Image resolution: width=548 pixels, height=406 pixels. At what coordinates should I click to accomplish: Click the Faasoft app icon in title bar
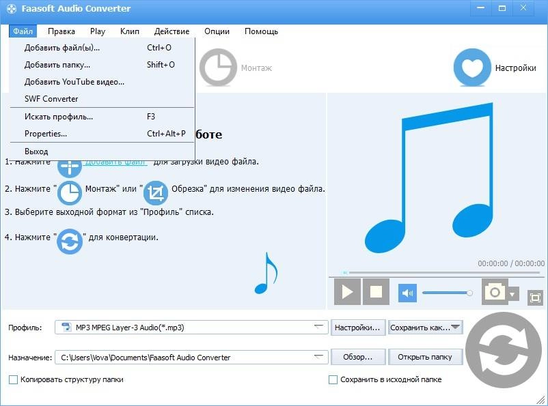pyautogui.click(x=12, y=8)
